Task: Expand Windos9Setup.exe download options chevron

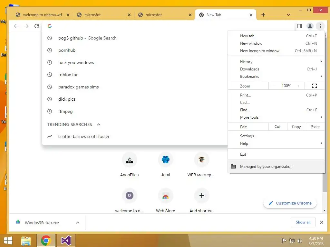Action: click(77, 223)
